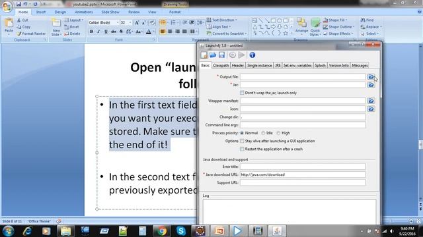Click the new configuration icon in Launch4j
This screenshot has height=237, width=423.
(204, 55)
